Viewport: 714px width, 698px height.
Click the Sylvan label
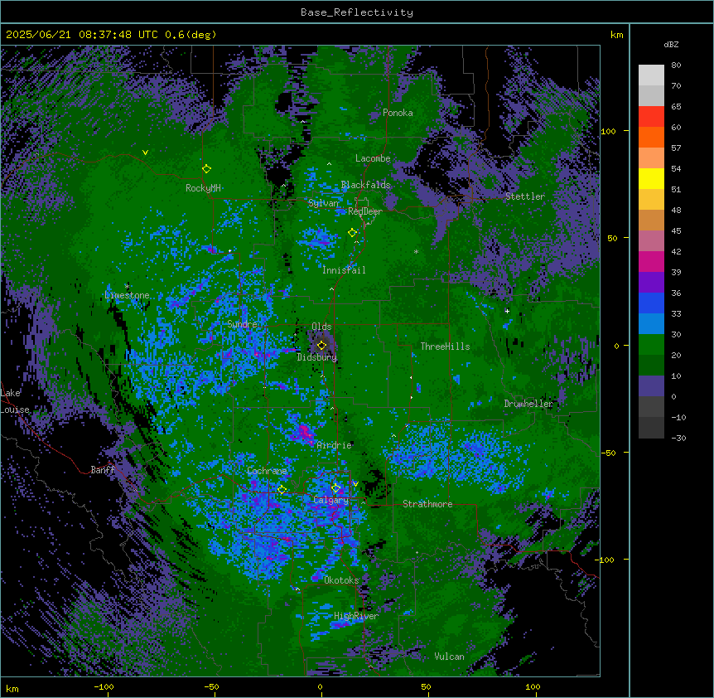tap(323, 203)
